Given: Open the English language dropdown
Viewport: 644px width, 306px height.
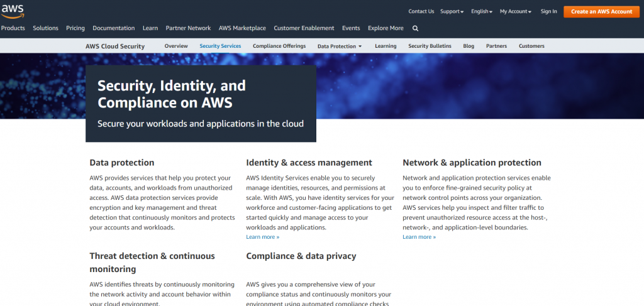Looking at the screenshot, I should point(482,11).
